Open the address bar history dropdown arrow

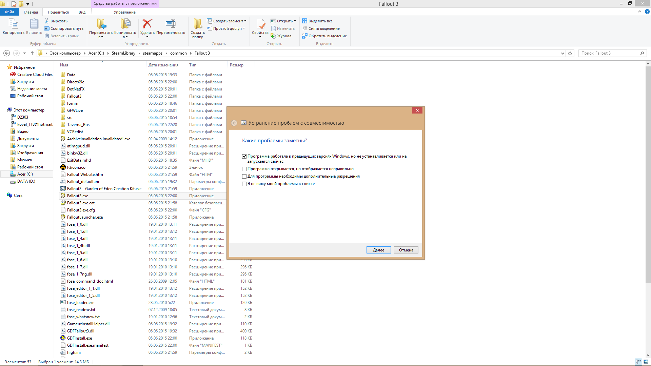[x=563, y=53]
